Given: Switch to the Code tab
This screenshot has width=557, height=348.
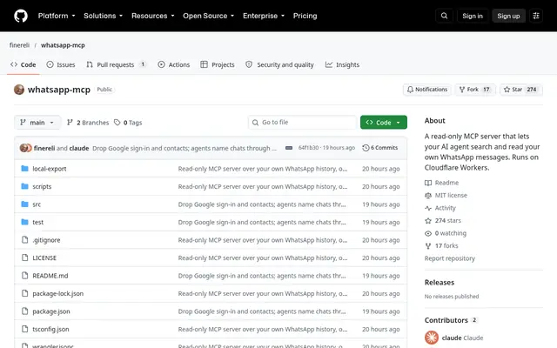Looking at the screenshot, I should coord(23,64).
